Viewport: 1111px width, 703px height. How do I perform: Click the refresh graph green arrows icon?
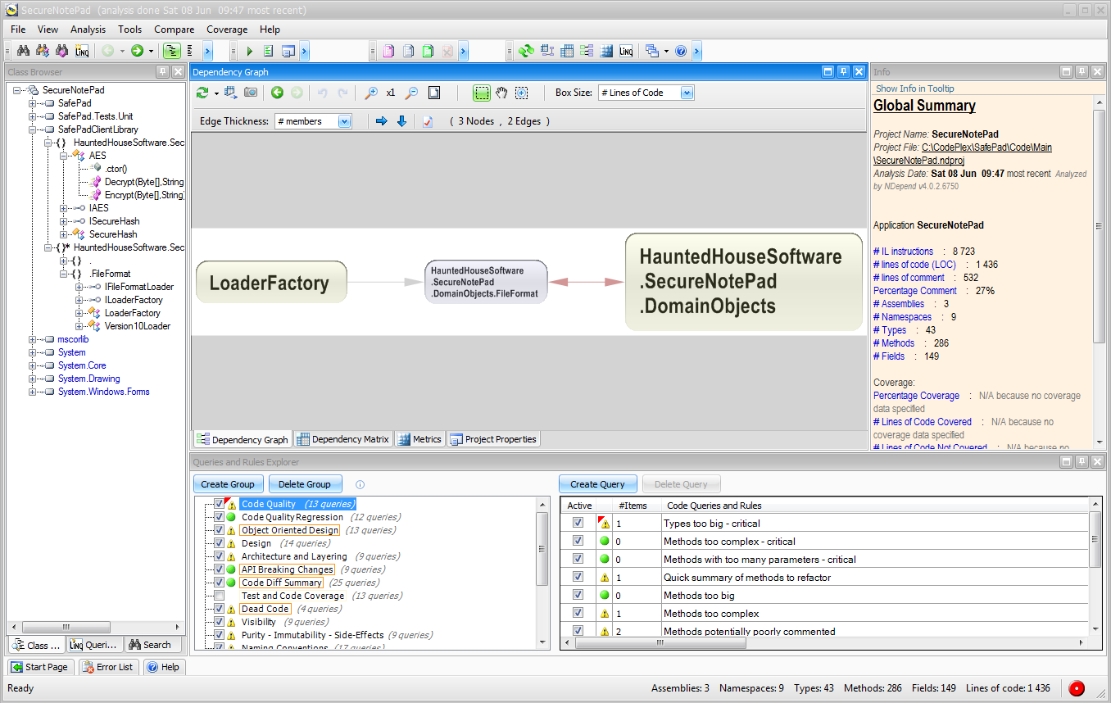[x=202, y=93]
